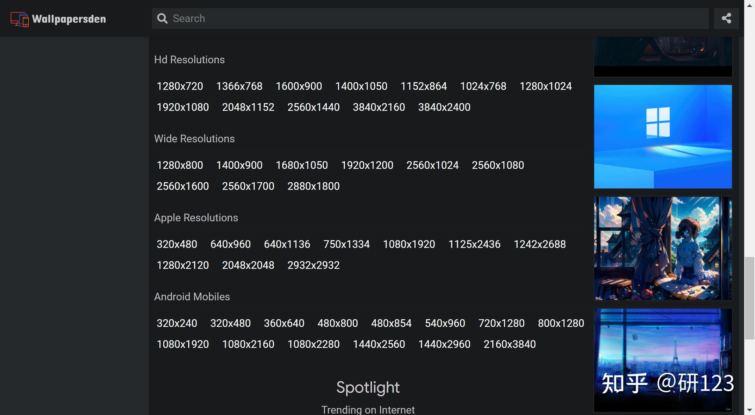The width and height of the screenshot is (755, 415).
Task: Open the share icon menu
Action: pos(726,19)
